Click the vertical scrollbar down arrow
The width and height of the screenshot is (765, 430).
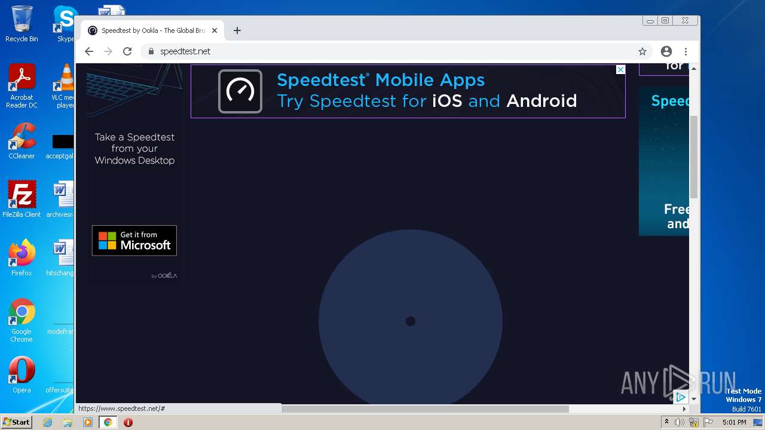click(x=694, y=398)
